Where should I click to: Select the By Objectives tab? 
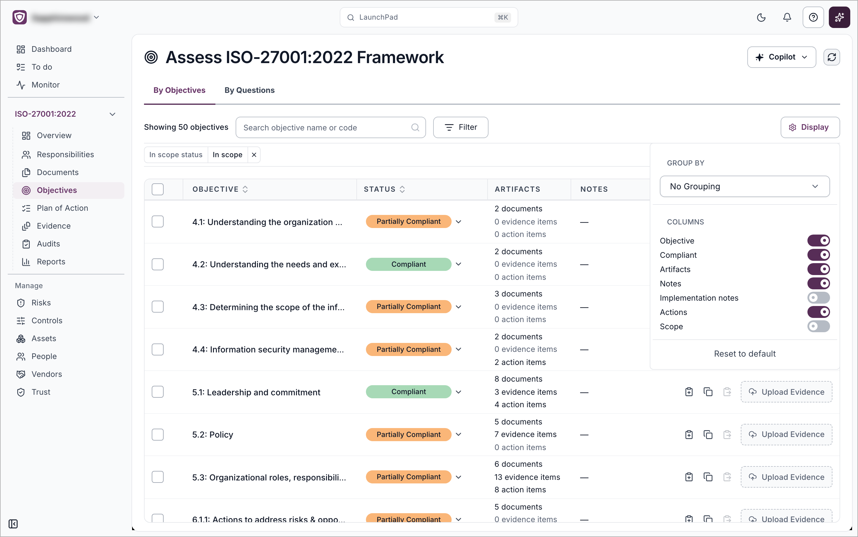(179, 90)
